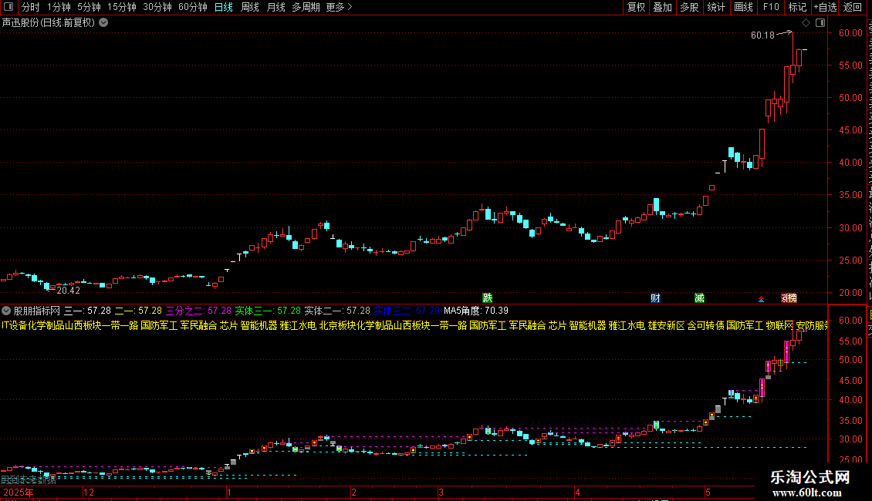Click the 雄安新区 concept tag
The image size is (872, 501).
point(666,325)
